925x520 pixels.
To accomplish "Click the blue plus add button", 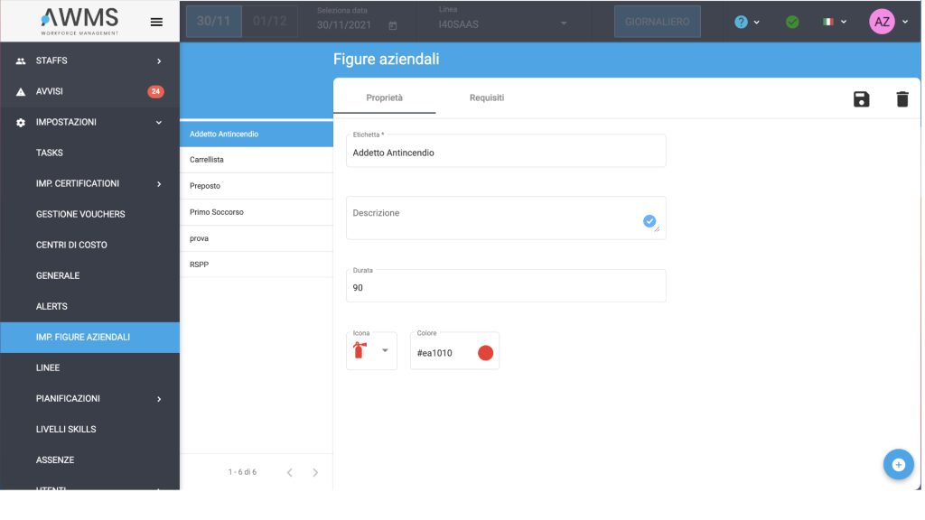I will (x=898, y=465).
